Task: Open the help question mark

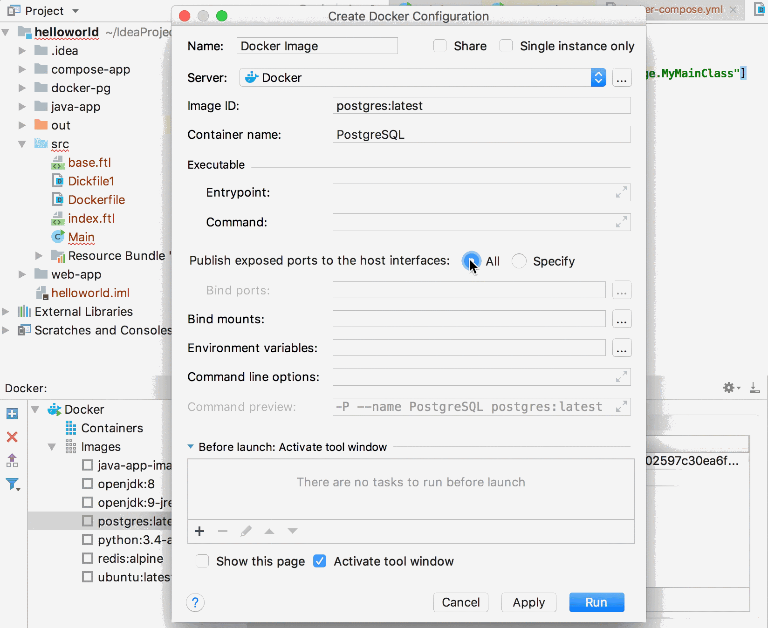Action: coord(195,602)
